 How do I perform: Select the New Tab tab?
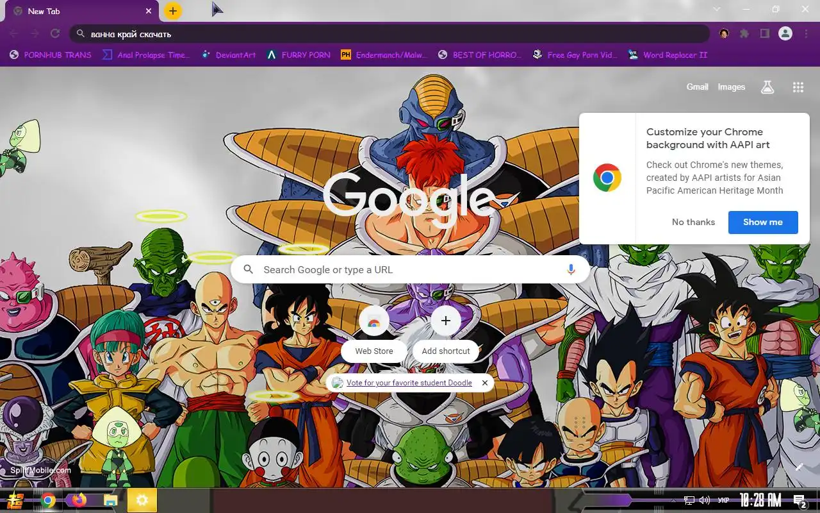tap(81, 11)
